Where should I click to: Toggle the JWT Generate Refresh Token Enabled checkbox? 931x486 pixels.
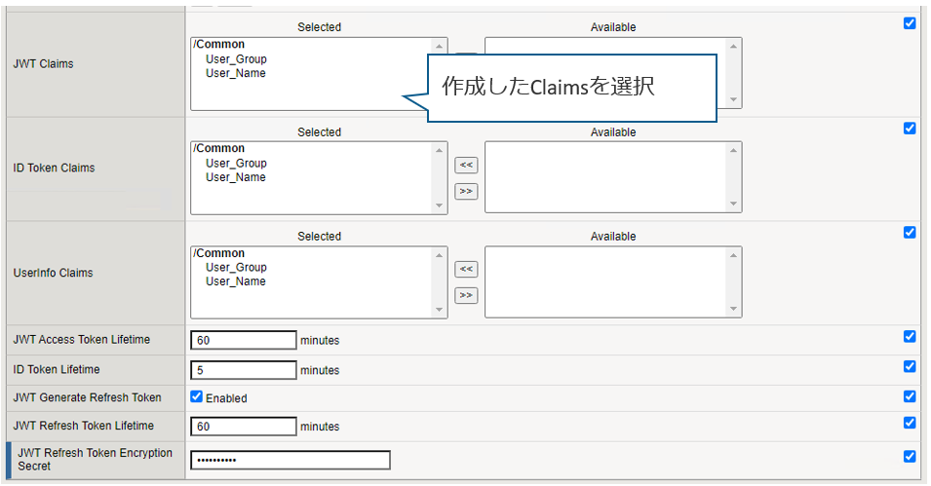click(196, 397)
